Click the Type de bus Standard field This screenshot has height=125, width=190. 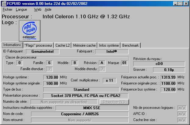[x=81, y=90]
